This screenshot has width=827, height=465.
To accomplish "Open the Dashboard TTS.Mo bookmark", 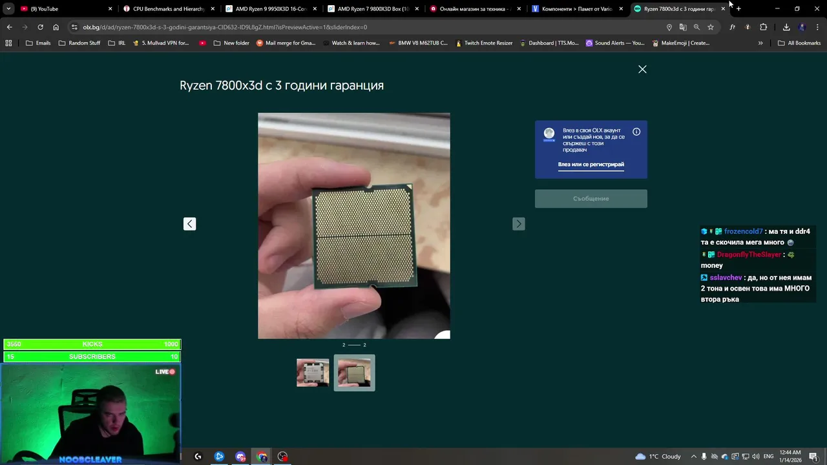I will pyautogui.click(x=549, y=43).
